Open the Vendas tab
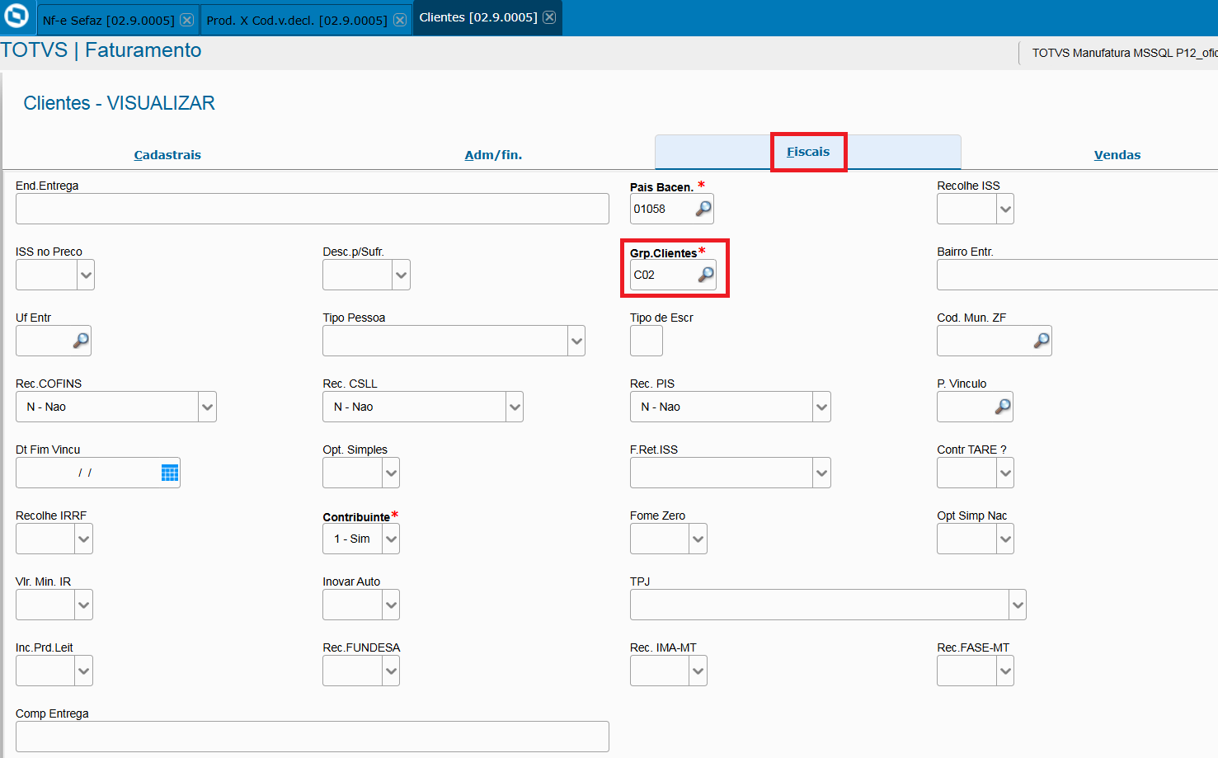 pos(1117,155)
